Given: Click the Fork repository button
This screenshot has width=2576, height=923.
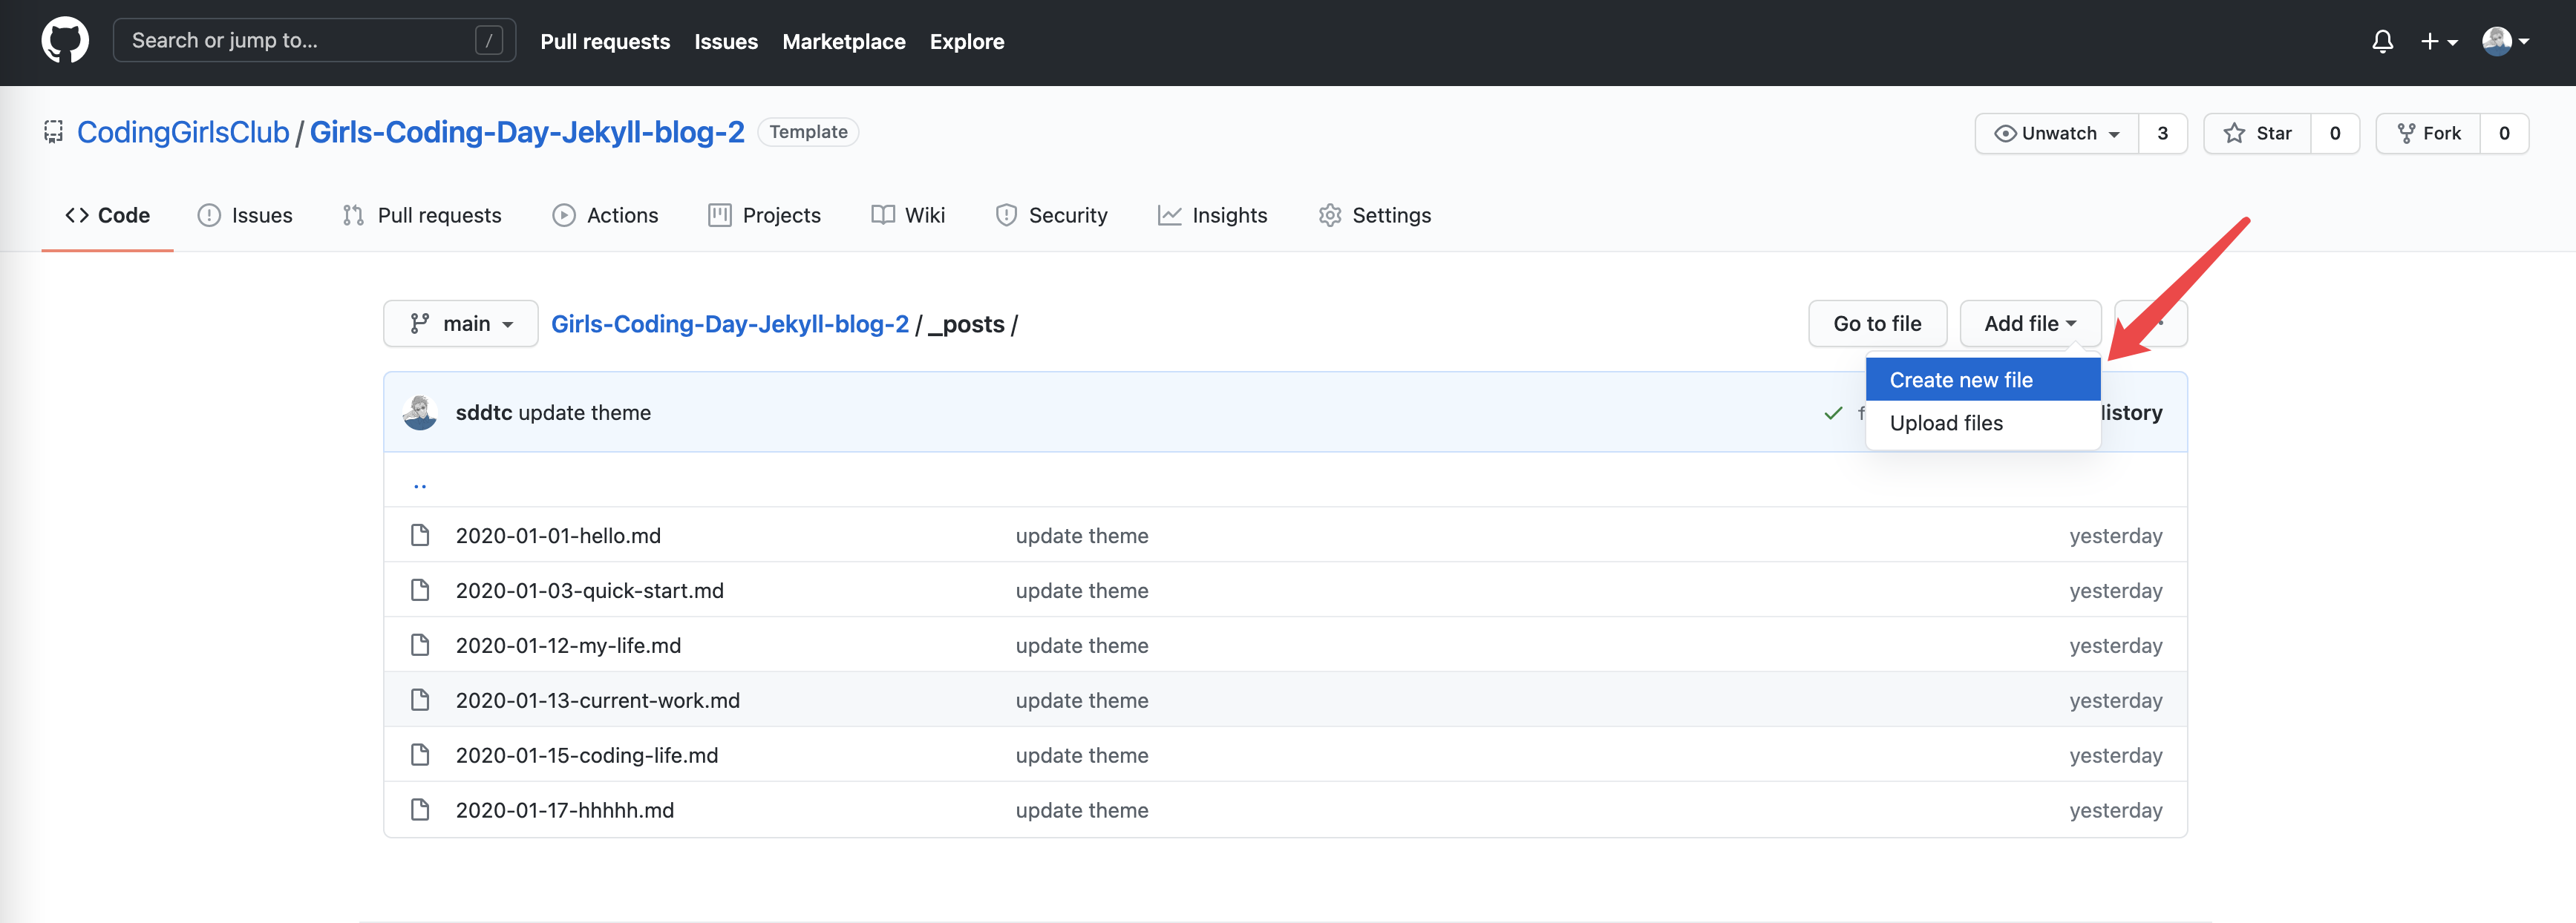Looking at the screenshot, I should pos(2428,133).
